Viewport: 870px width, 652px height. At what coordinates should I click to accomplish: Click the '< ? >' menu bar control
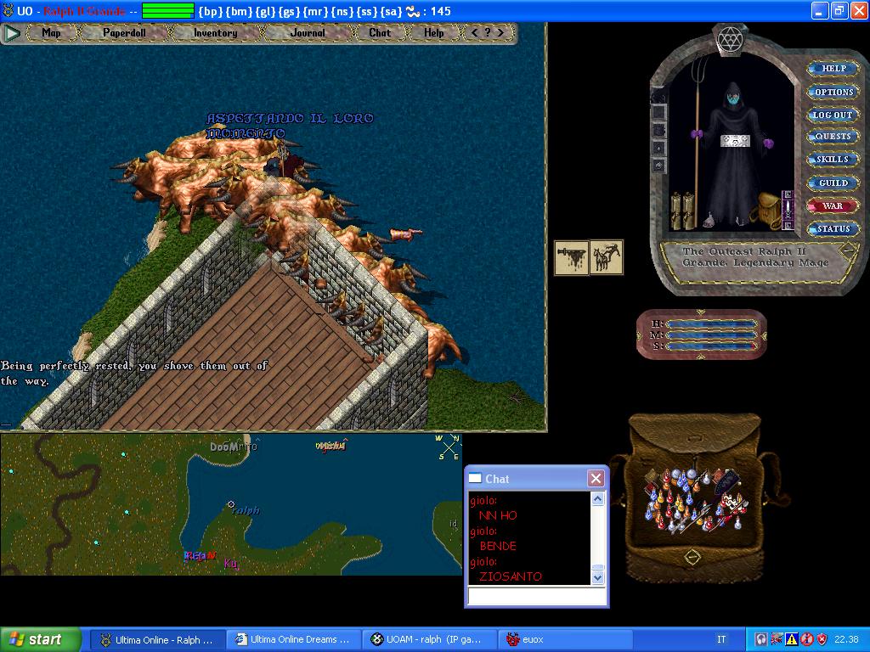pos(488,33)
